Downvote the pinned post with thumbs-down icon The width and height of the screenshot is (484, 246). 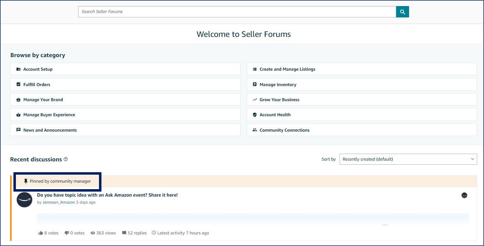tap(67, 233)
